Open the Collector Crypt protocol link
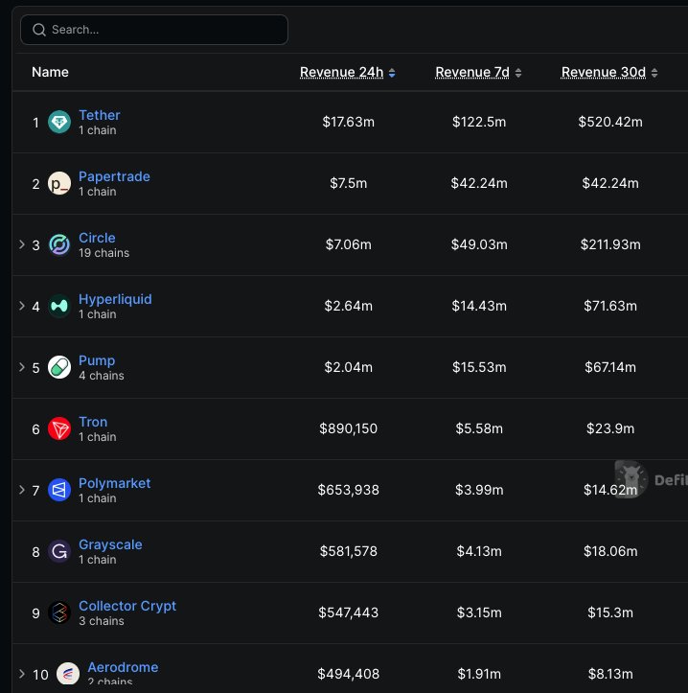This screenshot has height=693, width=688. (127, 606)
